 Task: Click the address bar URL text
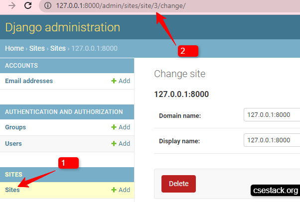tap(121, 6)
